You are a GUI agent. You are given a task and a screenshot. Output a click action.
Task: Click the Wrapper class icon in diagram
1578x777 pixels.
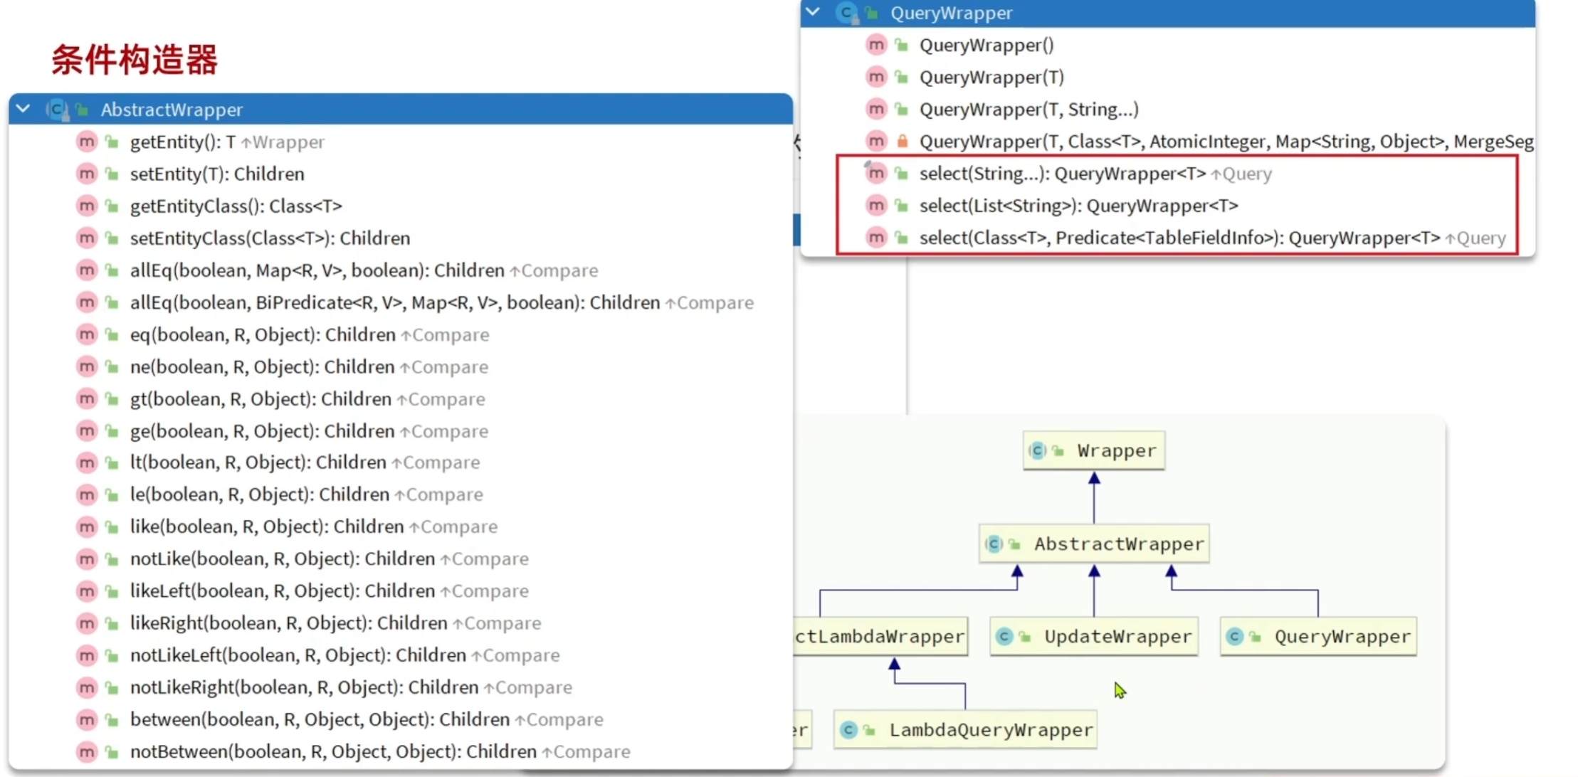pos(1038,450)
